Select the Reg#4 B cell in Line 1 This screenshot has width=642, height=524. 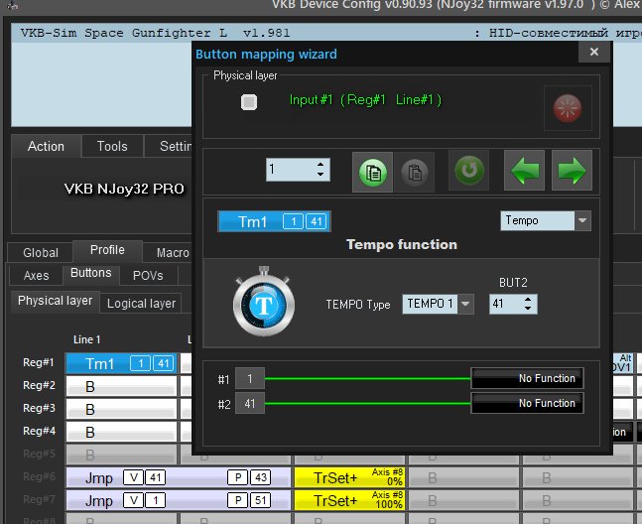[121, 433]
